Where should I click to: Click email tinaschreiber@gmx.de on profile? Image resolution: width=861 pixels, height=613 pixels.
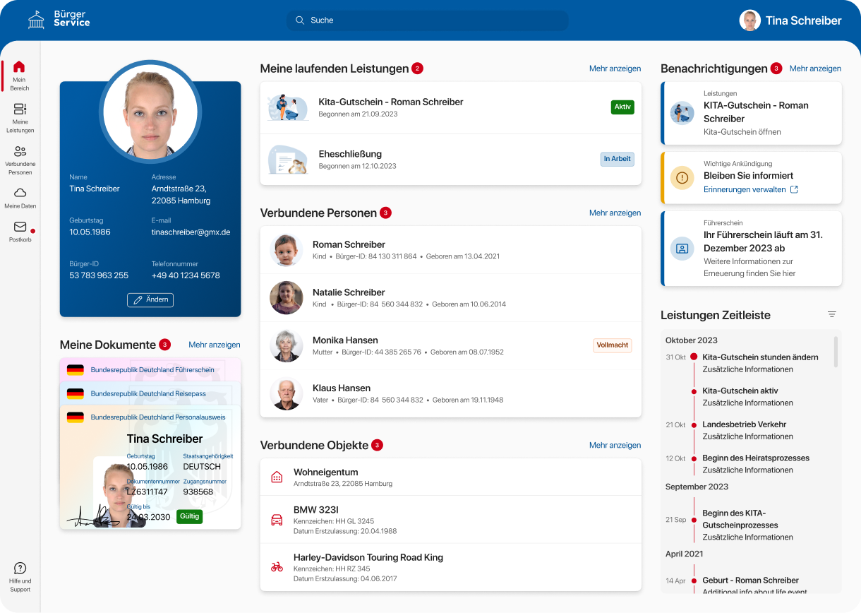(191, 232)
